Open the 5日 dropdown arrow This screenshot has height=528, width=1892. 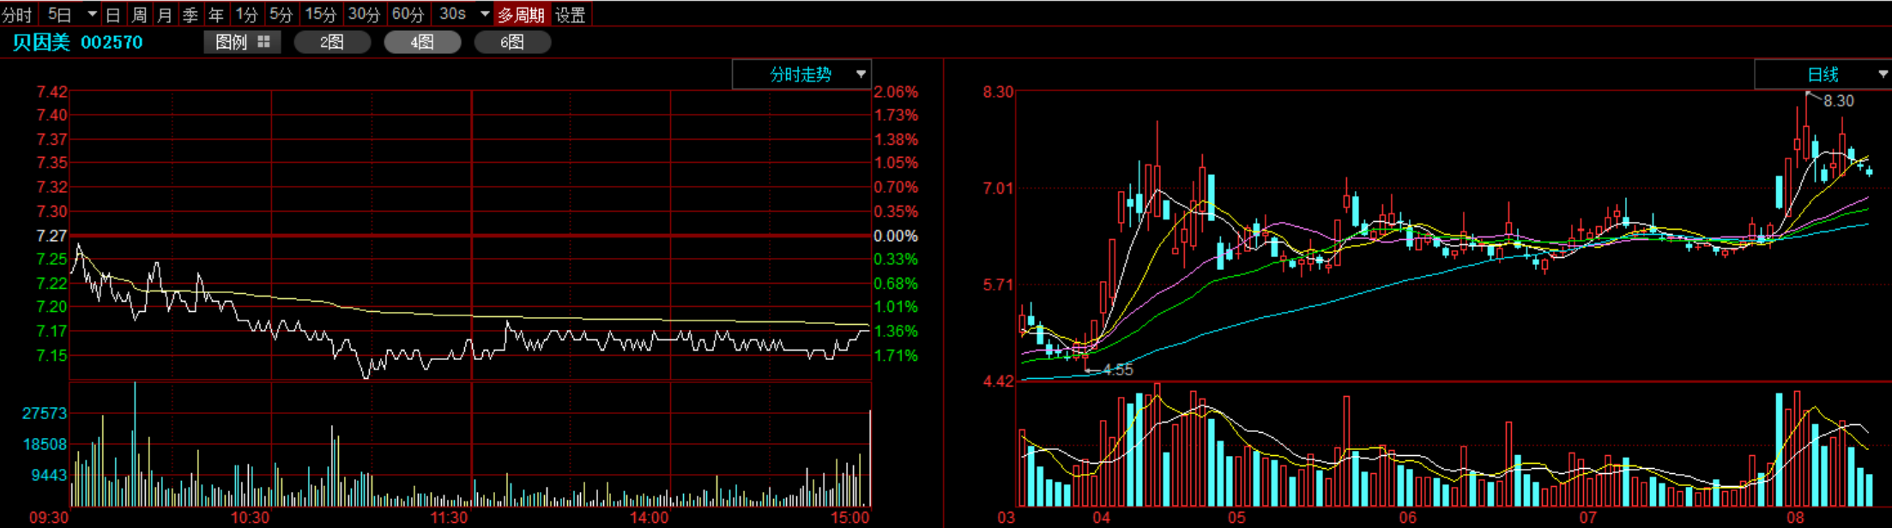pyautogui.click(x=92, y=15)
